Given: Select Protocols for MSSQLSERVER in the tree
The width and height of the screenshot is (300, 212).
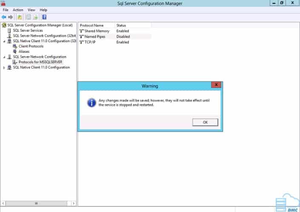Looking at the screenshot, I should [x=40, y=62].
